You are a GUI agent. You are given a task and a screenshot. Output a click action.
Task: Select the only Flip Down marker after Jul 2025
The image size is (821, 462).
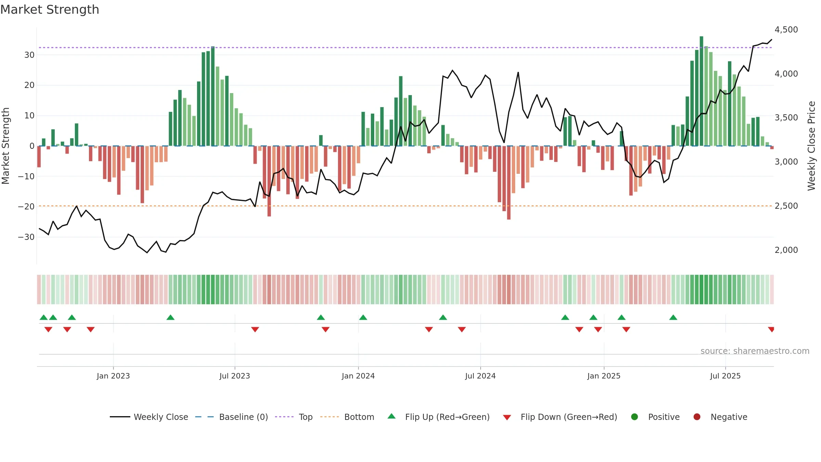tap(771, 330)
